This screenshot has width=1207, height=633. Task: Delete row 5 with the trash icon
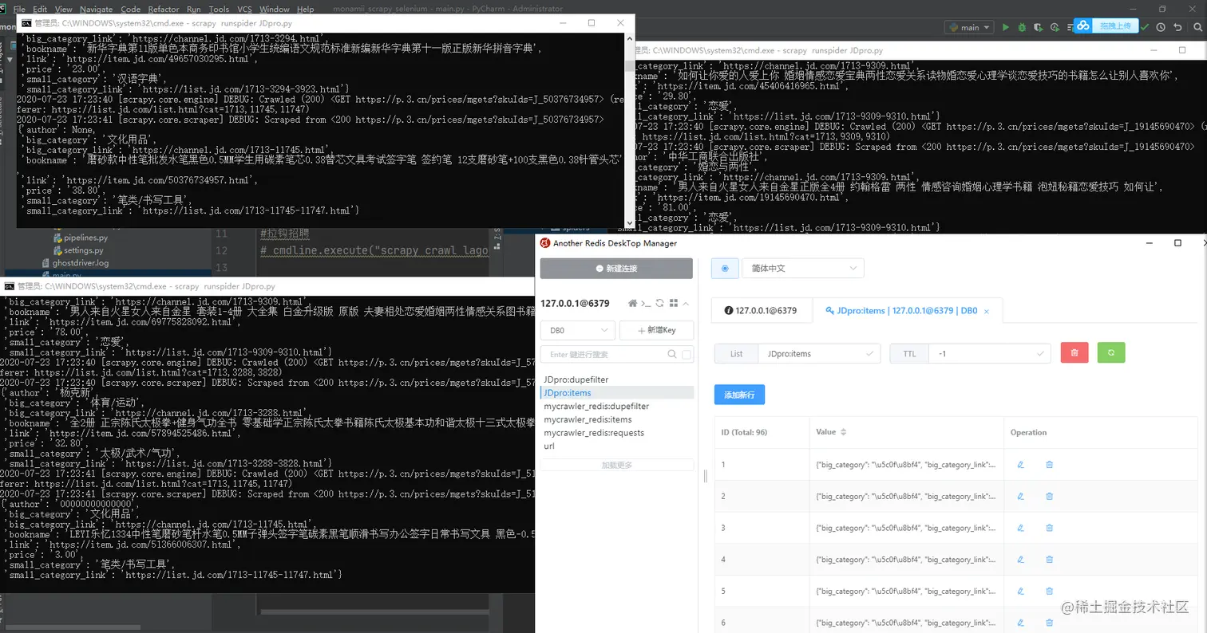click(x=1050, y=592)
